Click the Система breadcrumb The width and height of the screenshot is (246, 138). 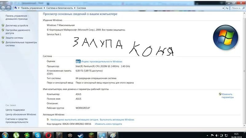[x=81, y=8]
